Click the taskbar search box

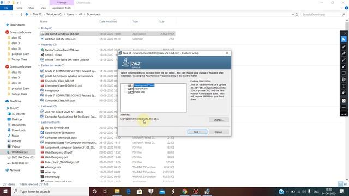point(50,191)
